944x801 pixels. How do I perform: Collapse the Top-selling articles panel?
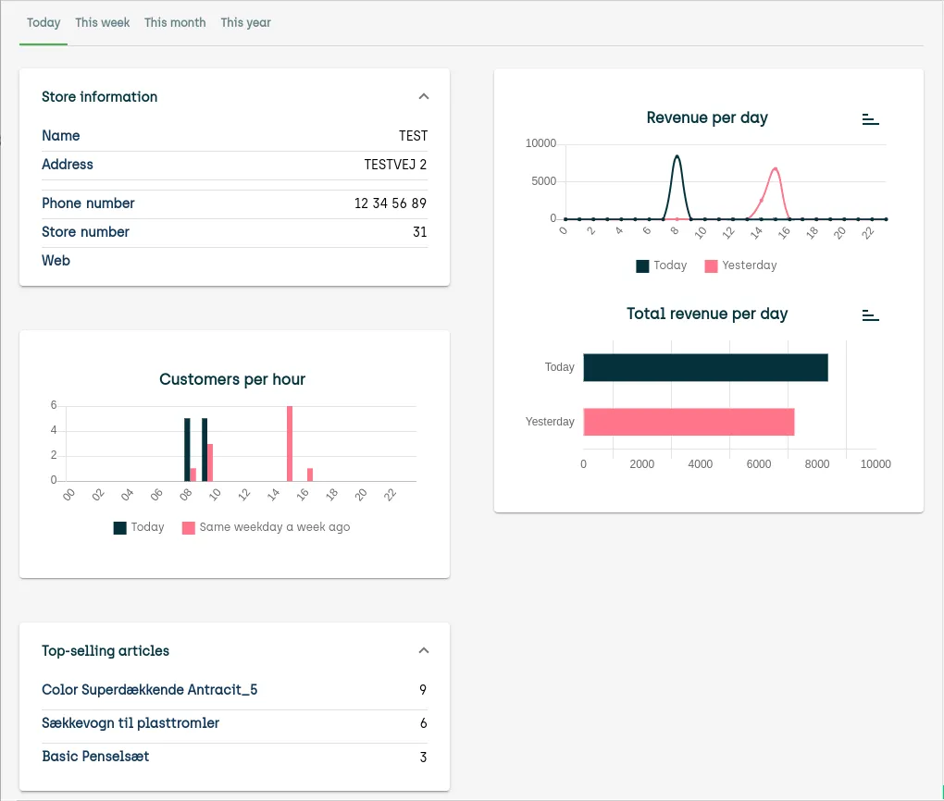coord(424,650)
